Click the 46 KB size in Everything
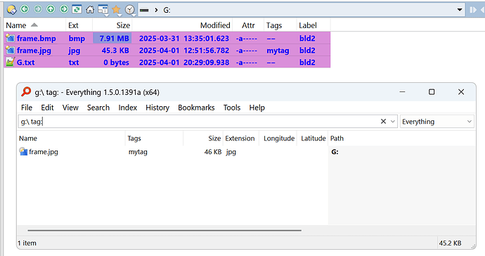The height and width of the screenshot is (256, 485). coord(213,152)
